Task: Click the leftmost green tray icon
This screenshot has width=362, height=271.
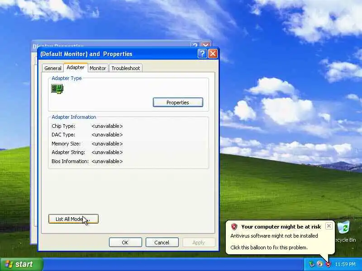Action: 312,264
